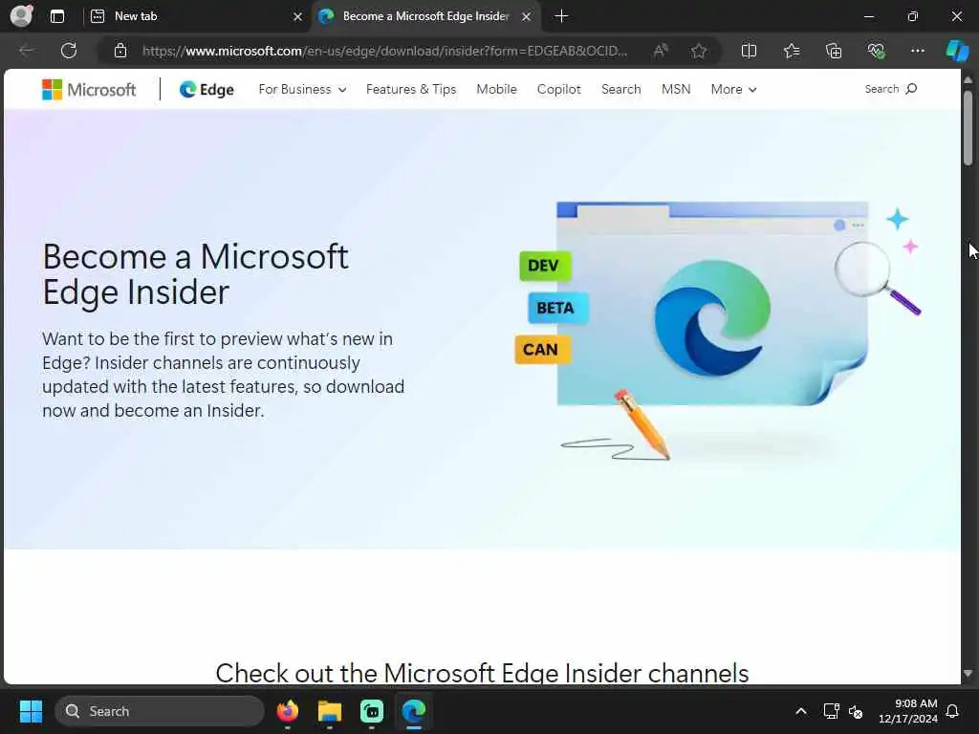This screenshot has width=979, height=734.
Task: Click the DEV channel label
Action: (x=544, y=266)
